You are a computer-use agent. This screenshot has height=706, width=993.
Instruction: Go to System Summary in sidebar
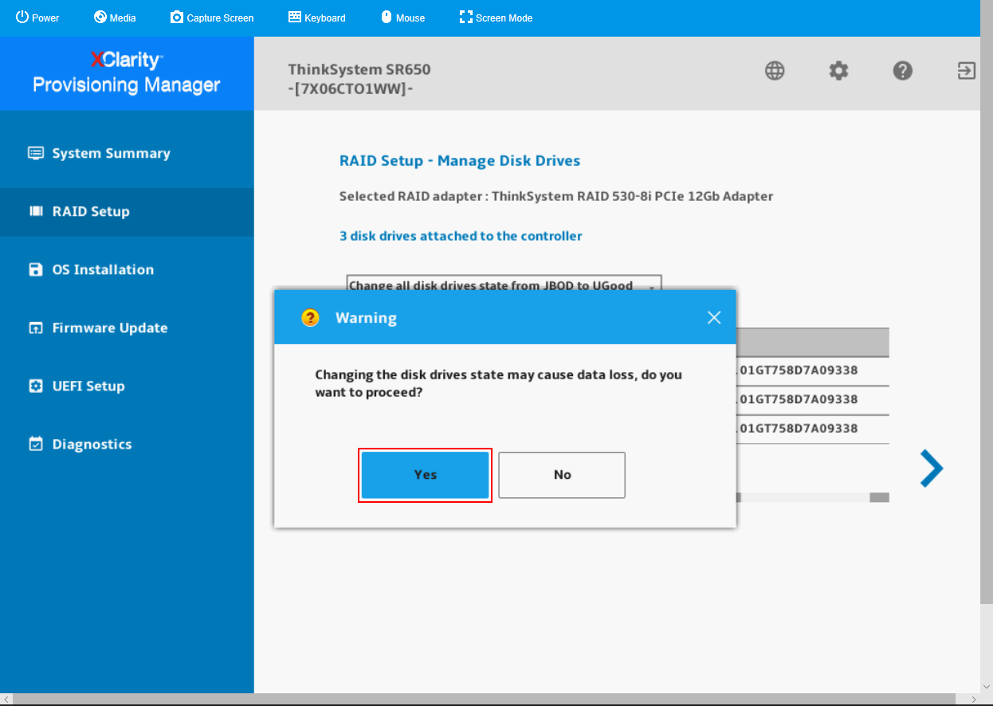pyautogui.click(x=127, y=153)
